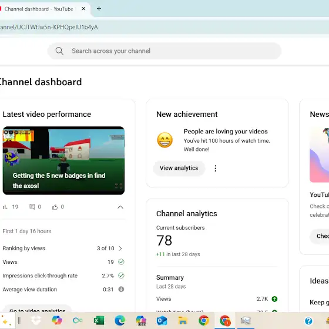Open Copilot from the taskbar
The height and width of the screenshot is (329, 329).
point(57,321)
